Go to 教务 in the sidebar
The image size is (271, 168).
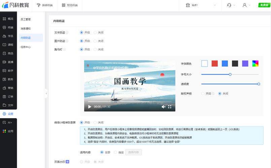pyautogui.click(x=8, y=79)
